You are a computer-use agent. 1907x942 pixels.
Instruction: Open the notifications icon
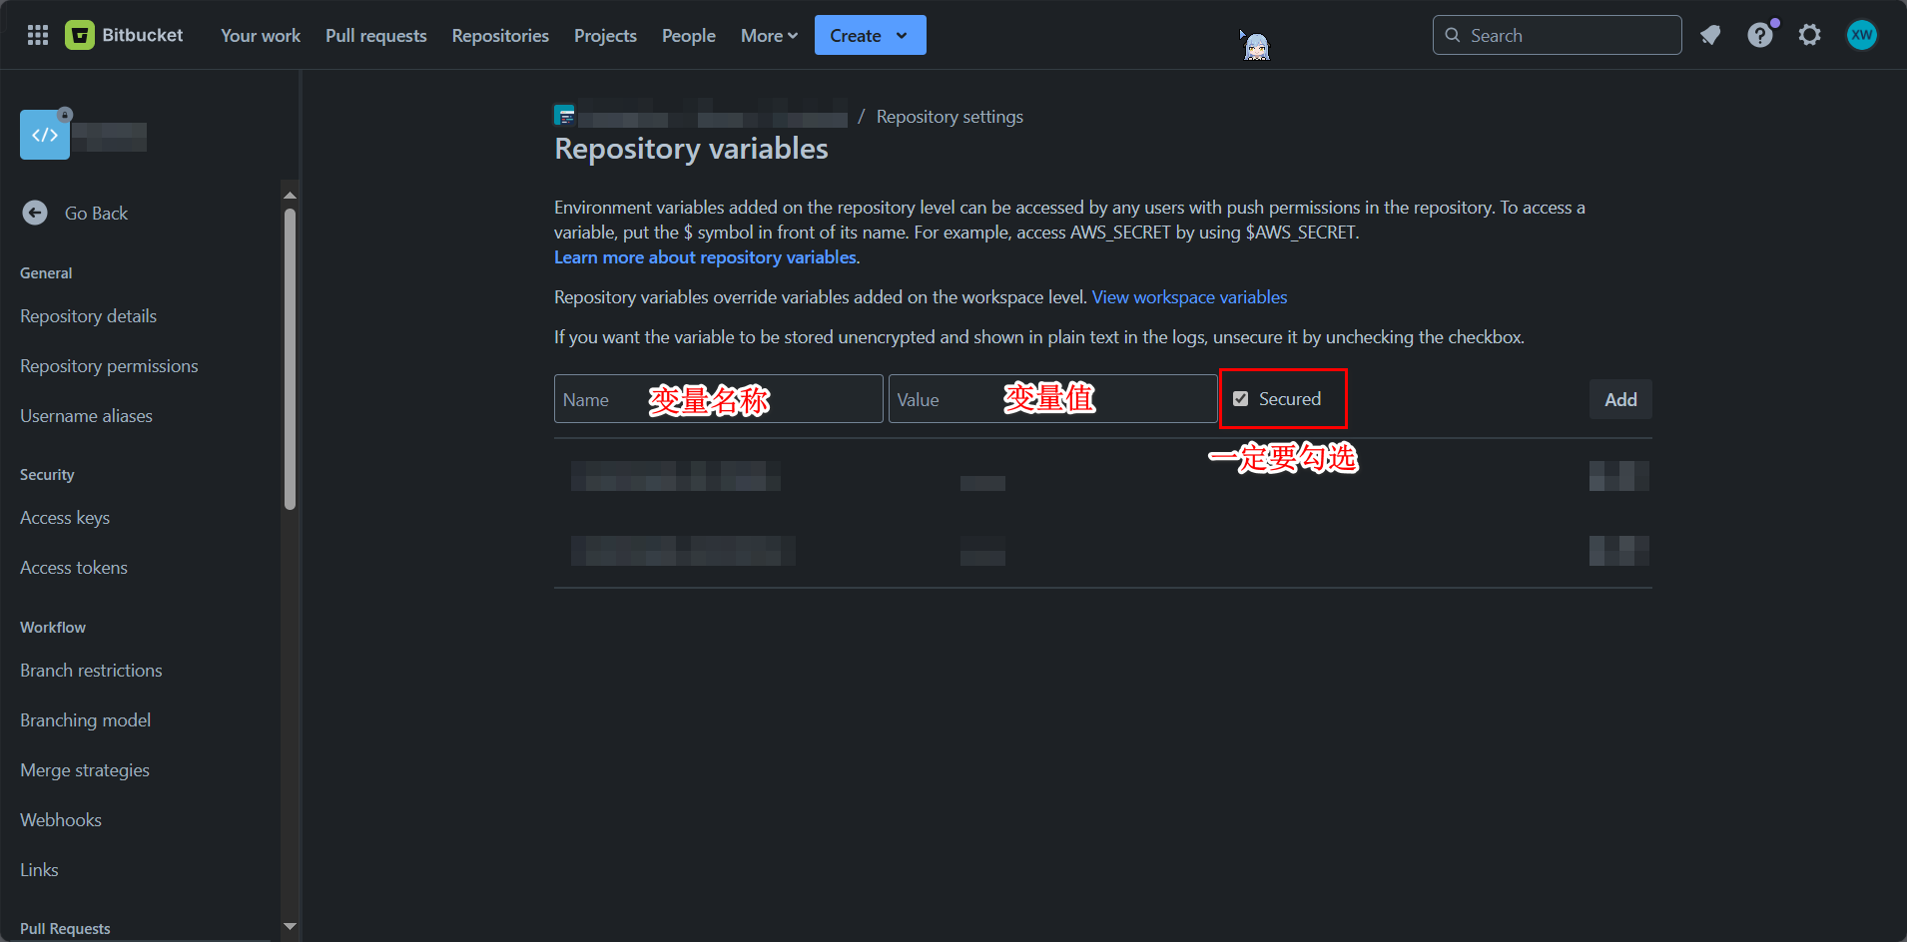[1710, 35]
